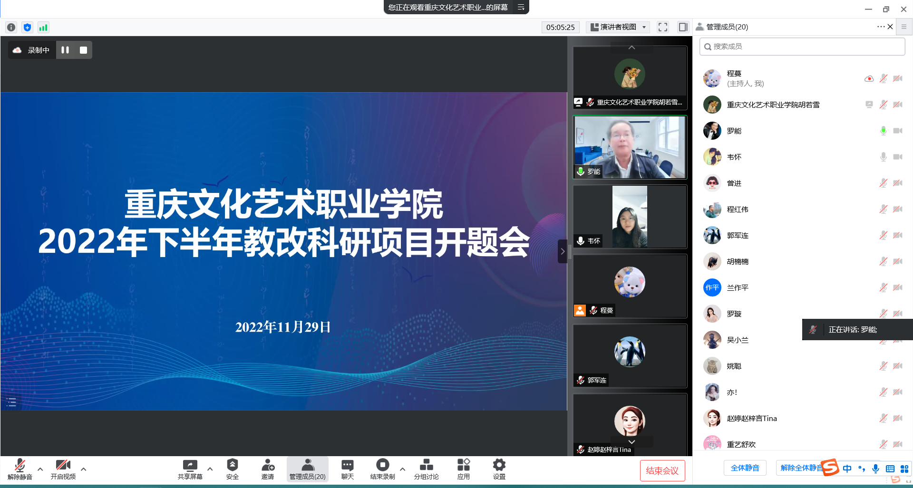Image resolution: width=913 pixels, height=488 pixels.
Task: Open the participant panel hamburger menu
Action: pos(904,27)
